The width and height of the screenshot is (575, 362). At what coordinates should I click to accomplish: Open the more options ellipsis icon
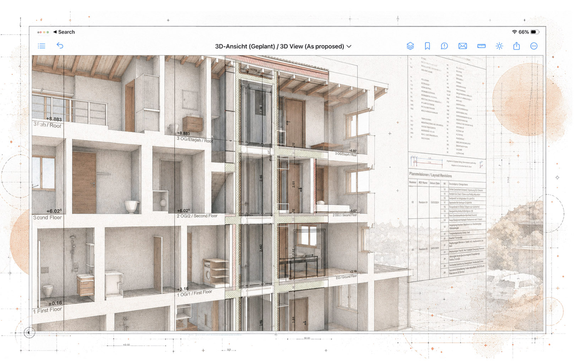click(x=534, y=46)
